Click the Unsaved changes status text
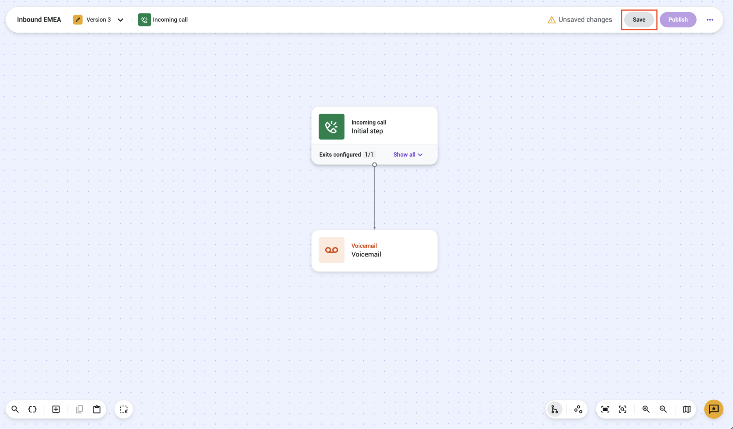Viewport: 733px width, 429px height. tap(585, 19)
